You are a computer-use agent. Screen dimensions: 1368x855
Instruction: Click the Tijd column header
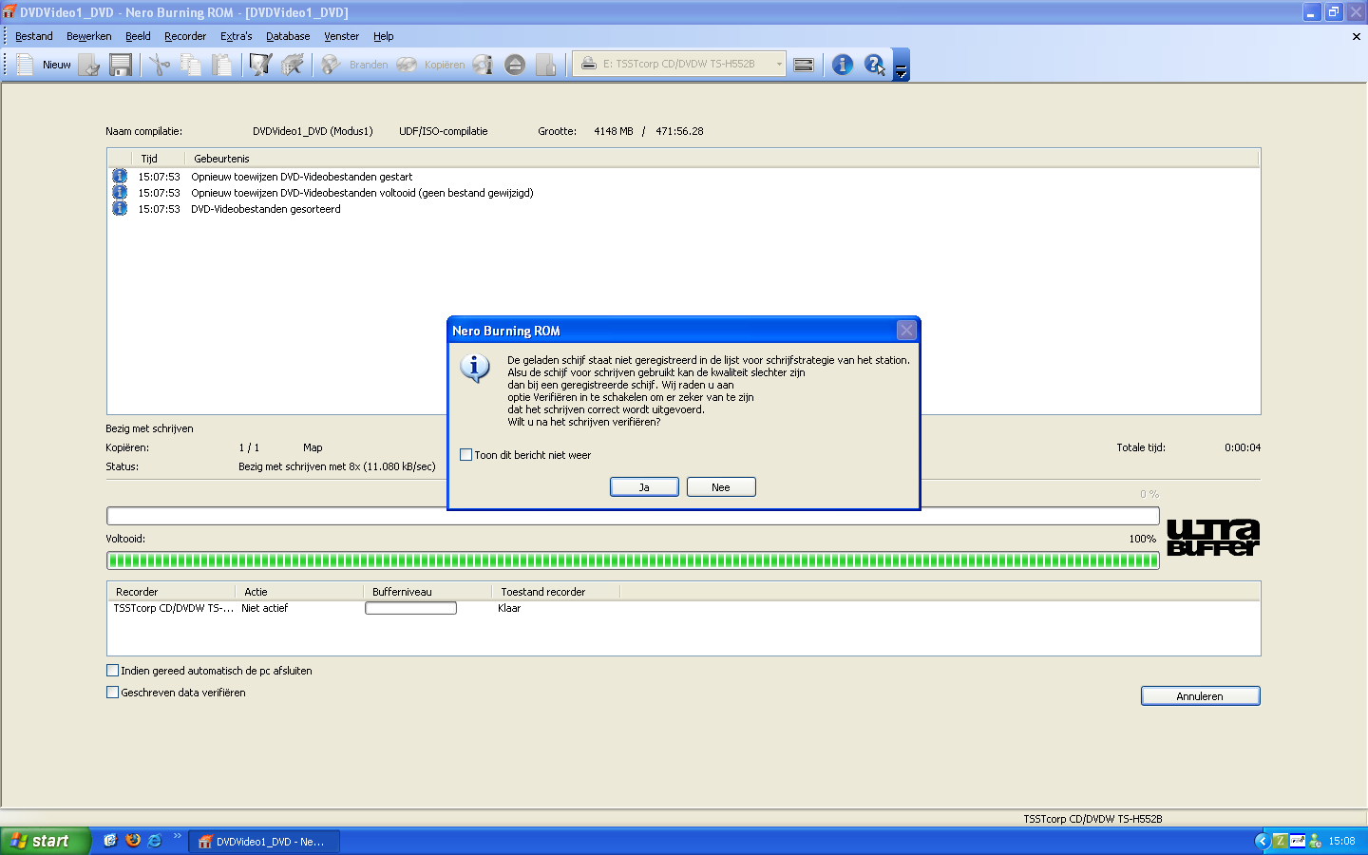point(158,159)
